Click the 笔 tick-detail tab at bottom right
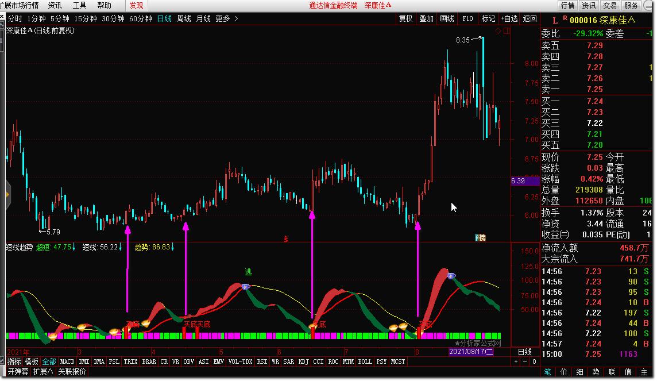Viewport: 657px width, 381px height. click(x=547, y=372)
